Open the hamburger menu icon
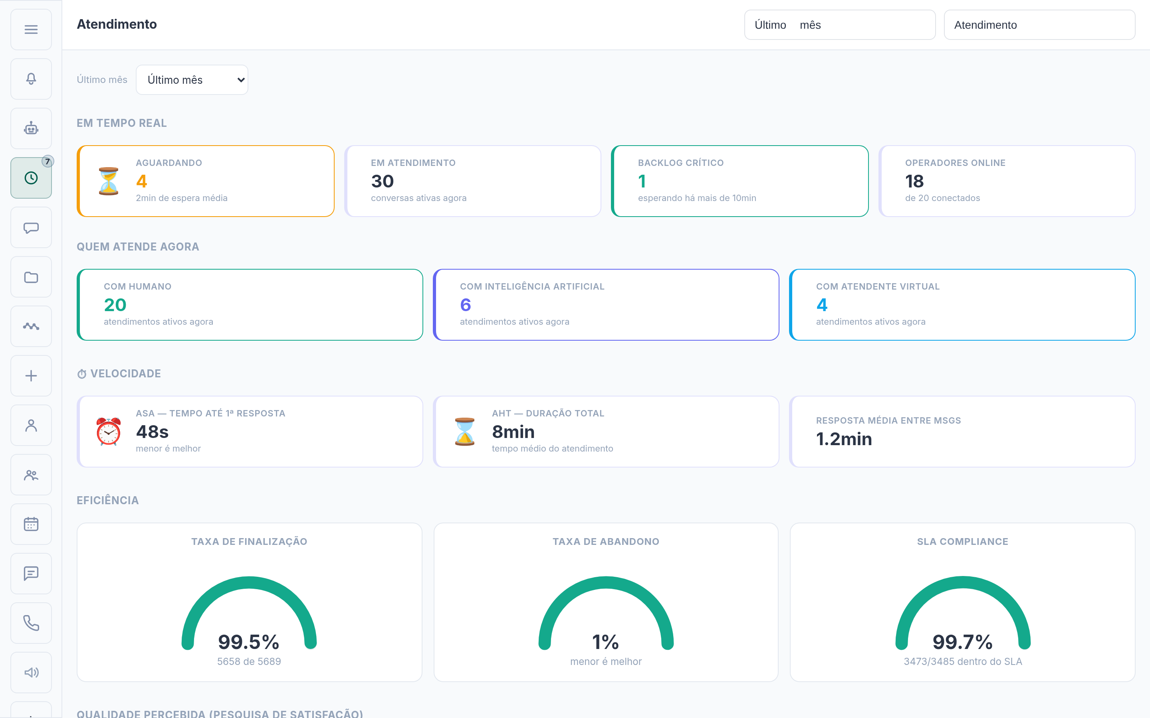This screenshot has height=718, width=1150. tap(31, 30)
